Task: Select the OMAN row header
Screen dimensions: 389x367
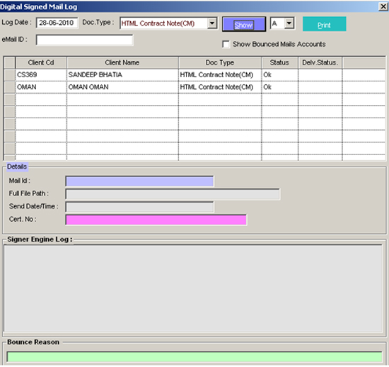Action: 10,87
